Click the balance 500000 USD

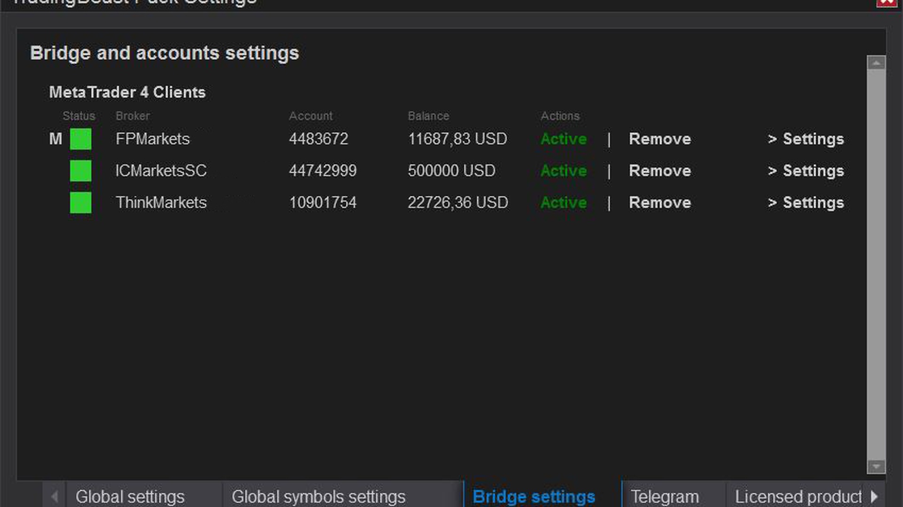pos(451,171)
